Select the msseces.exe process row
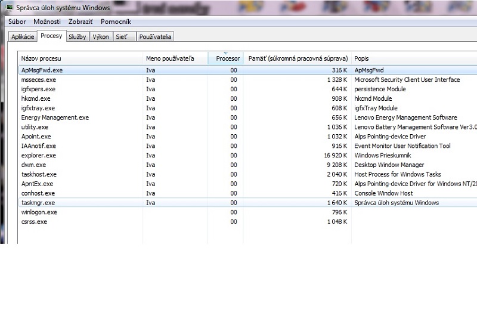 click(x=38, y=80)
